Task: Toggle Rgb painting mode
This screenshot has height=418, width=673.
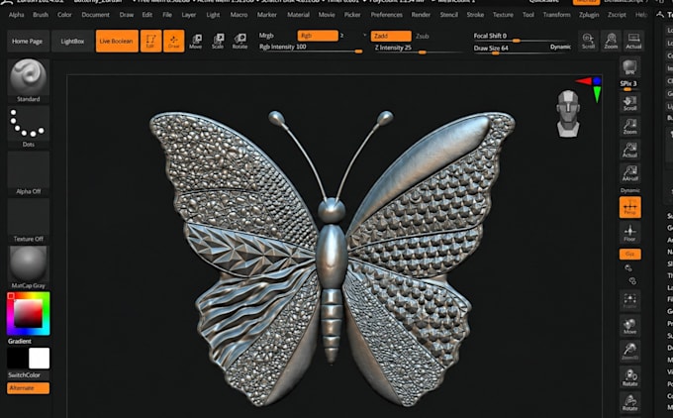Action: pos(318,36)
